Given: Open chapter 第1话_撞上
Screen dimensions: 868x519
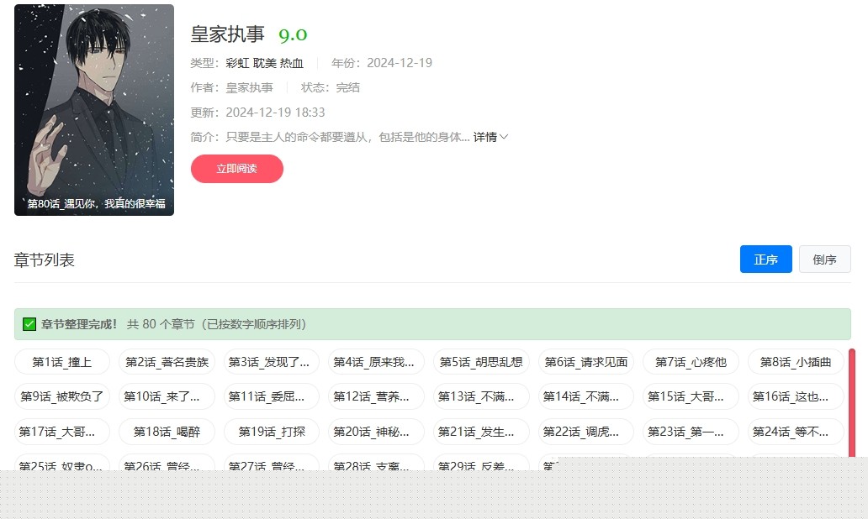Looking at the screenshot, I should click(x=61, y=362).
